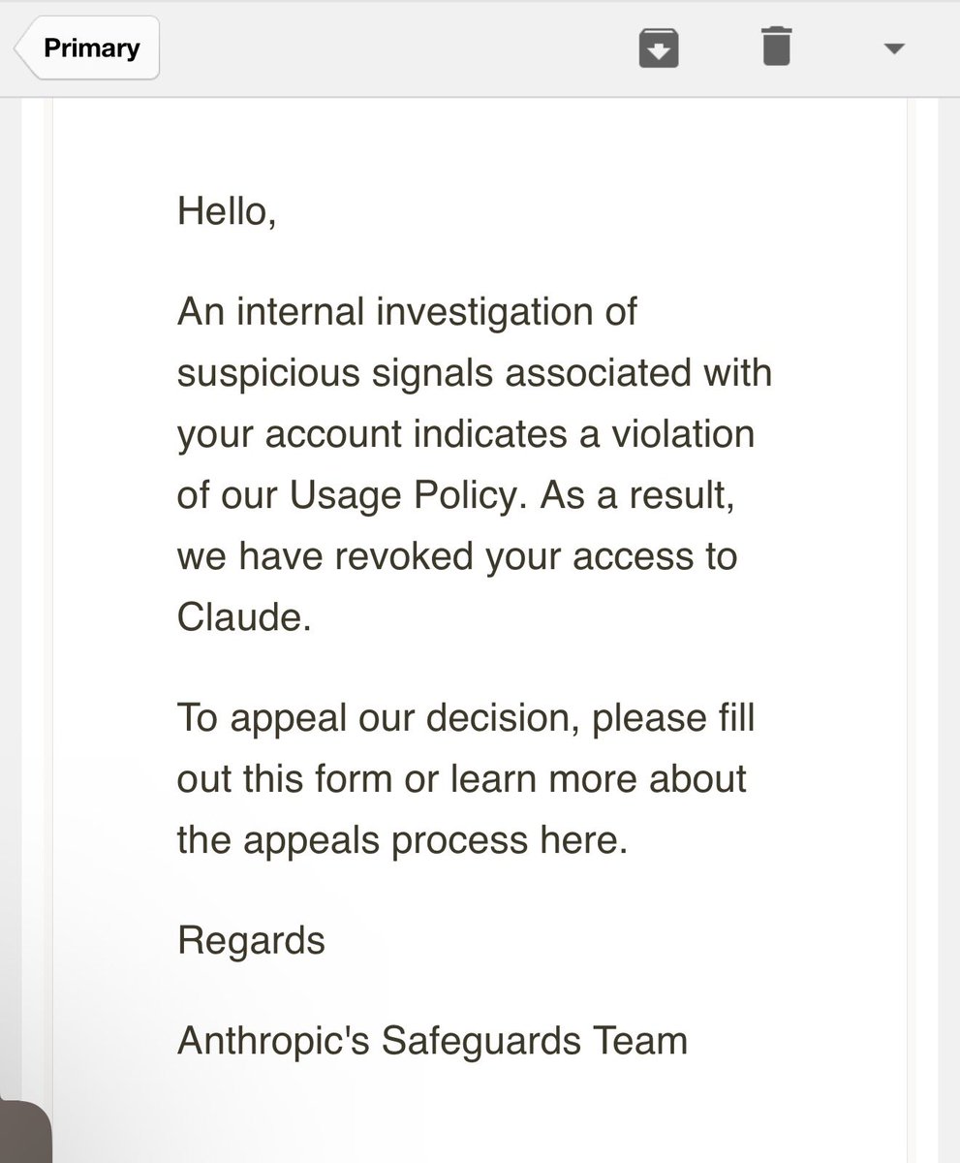Click the 'Anthropic's Safeguards Team' signature
960x1163 pixels.
coord(432,1040)
